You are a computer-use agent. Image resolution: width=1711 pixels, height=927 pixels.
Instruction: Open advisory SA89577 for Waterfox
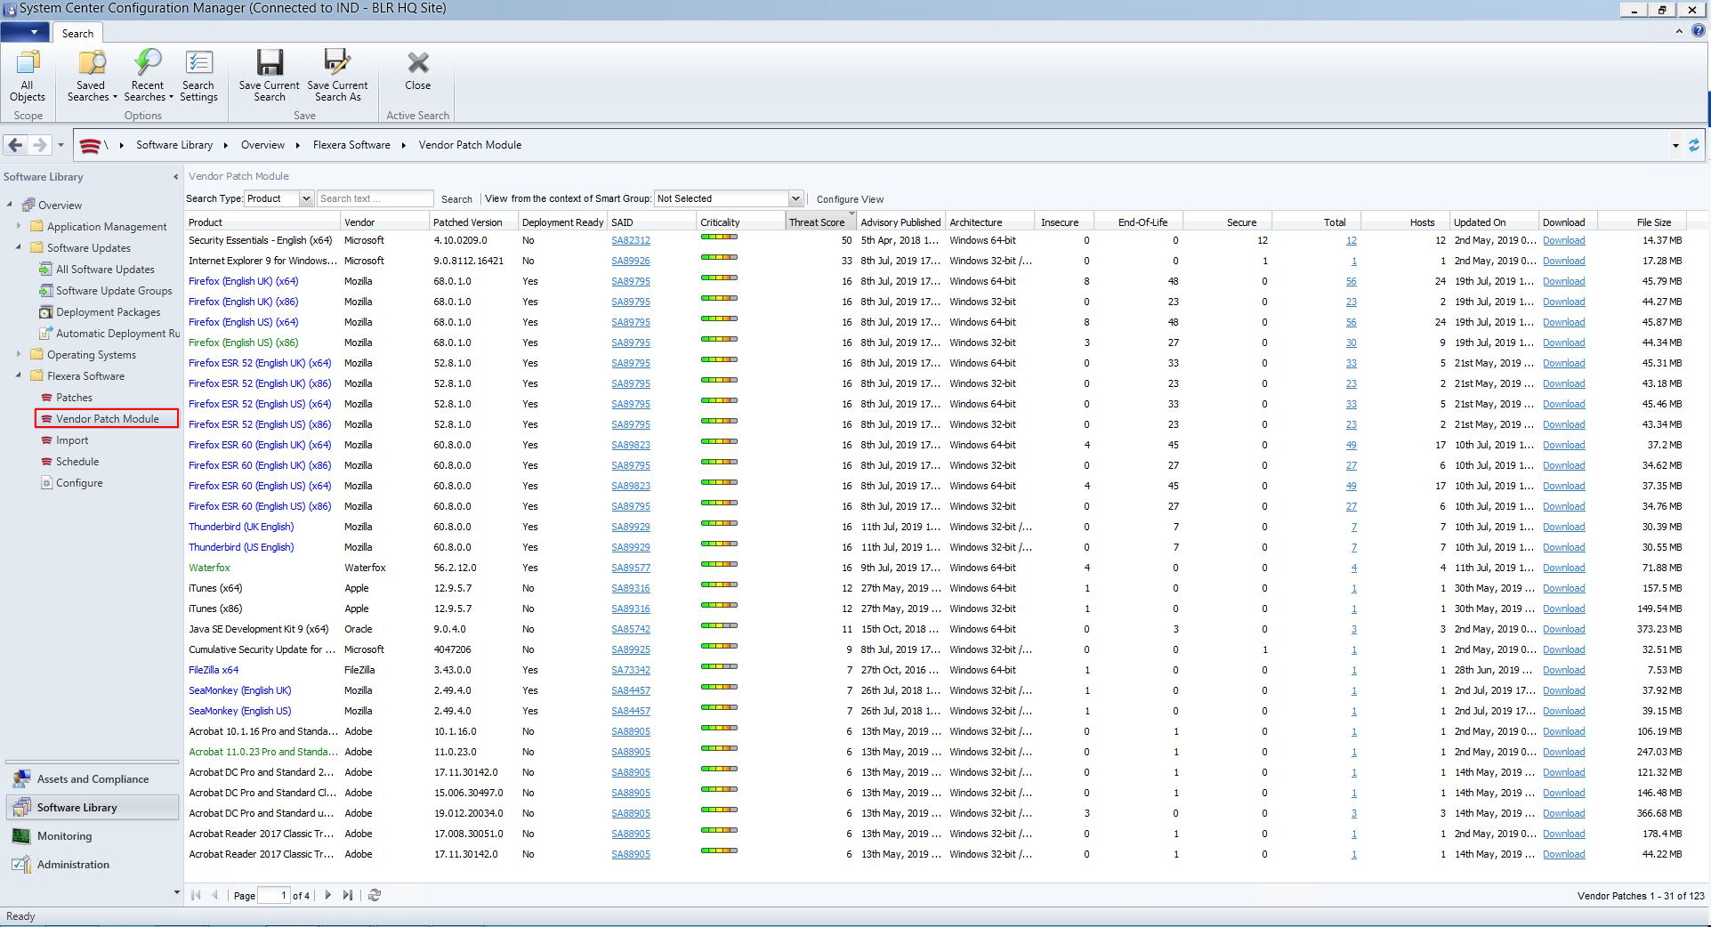[x=631, y=568]
